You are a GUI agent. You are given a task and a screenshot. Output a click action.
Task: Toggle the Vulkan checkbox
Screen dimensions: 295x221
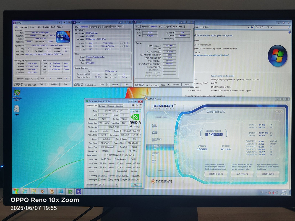tap(99, 180)
